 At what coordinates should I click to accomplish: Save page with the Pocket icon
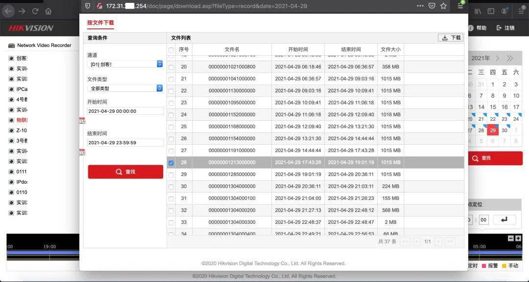(432, 6)
